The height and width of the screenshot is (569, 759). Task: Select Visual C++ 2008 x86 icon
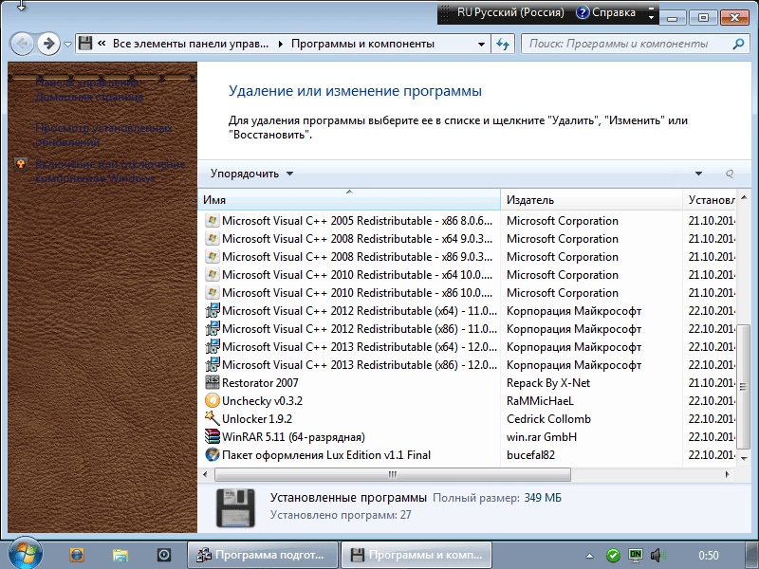(x=212, y=256)
